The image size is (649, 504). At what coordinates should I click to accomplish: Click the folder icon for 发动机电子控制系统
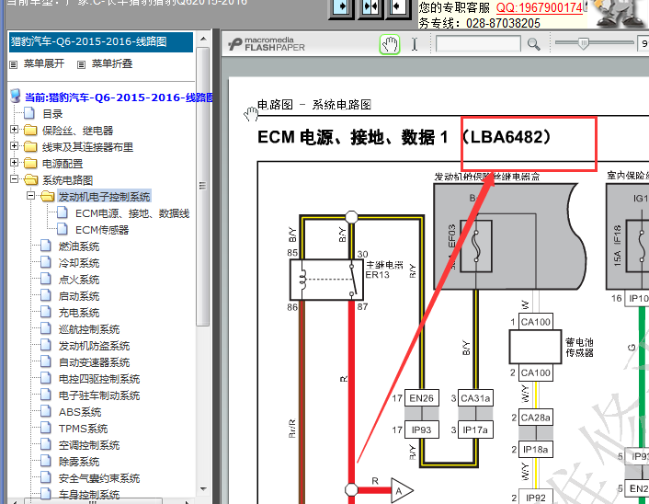[x=48, y=196]
